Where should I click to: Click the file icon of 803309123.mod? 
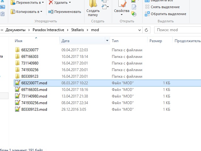coord(18,109)
